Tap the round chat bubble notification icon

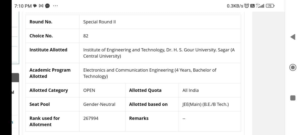(47, 6)
